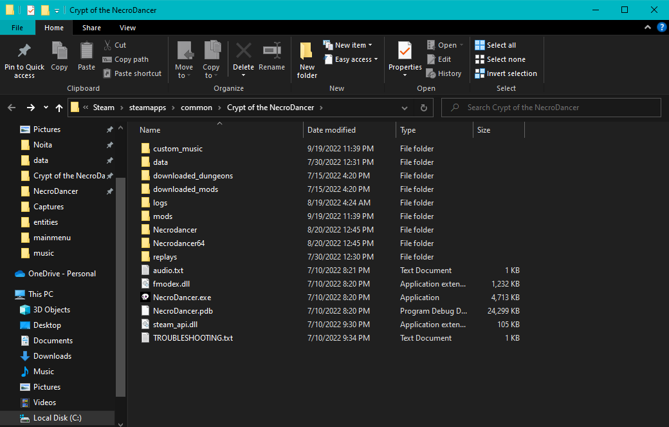Click the Paste clipboard icon

tap(87, 51)
